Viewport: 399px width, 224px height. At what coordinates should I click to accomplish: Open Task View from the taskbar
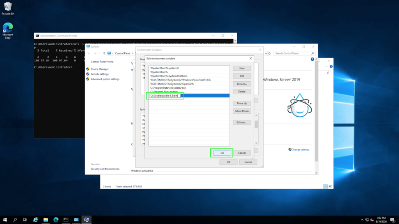click(25, 220)
